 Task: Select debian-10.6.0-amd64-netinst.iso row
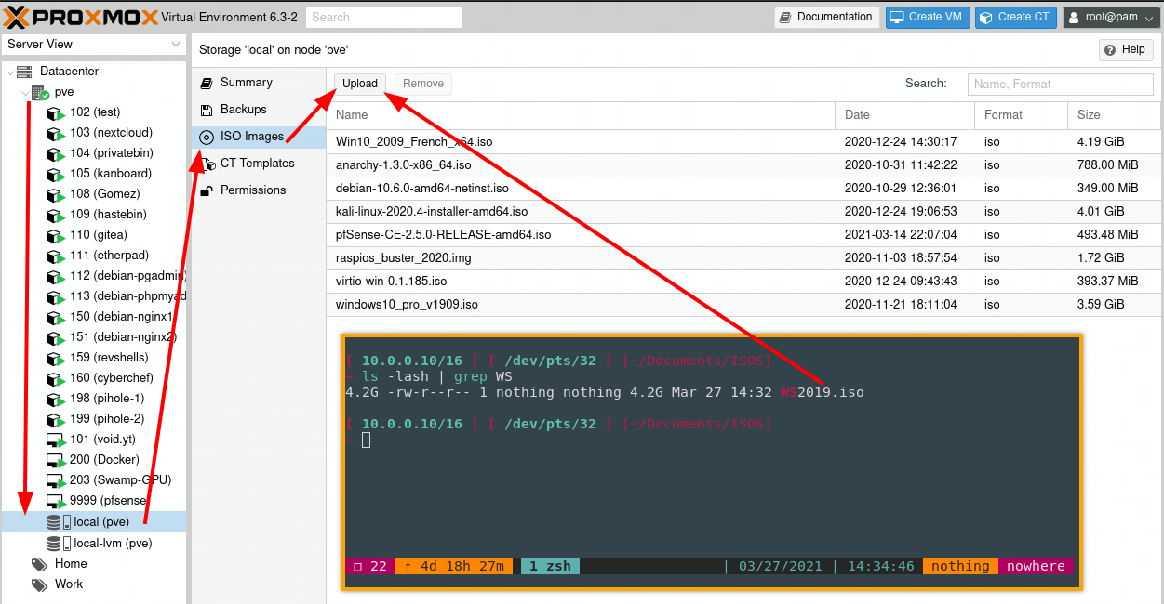[x=744, y=189]
